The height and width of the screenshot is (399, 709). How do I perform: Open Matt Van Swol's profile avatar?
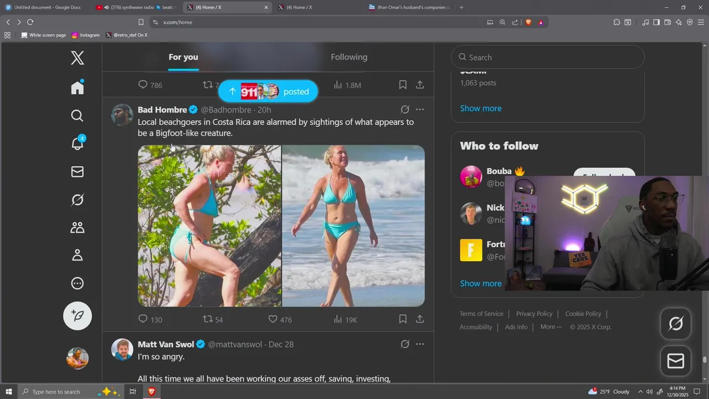pyautogui.click(x=122, y=350)
